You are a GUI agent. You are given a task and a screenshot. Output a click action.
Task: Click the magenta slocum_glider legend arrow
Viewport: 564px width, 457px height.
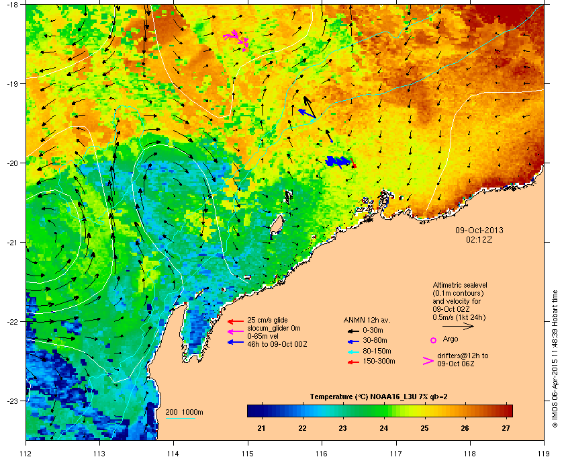pyautogui.click(x=236, y=332)
